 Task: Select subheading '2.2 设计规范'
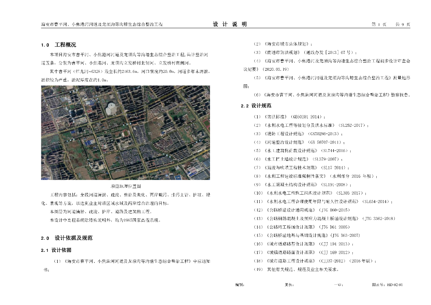click(x=256, y=106)
